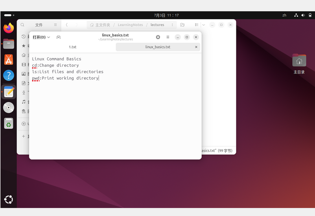The height and width of the screenshot is (216, 315).
Task: Click the line 'cd:Change directory'
Action: pyautogui.click(x=55, y=65)
